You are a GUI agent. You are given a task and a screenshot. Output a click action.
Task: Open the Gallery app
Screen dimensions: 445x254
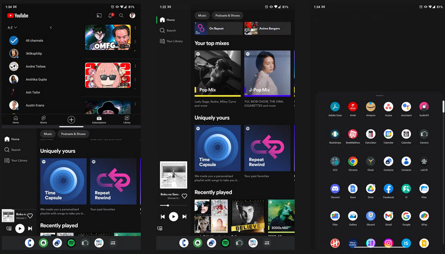pyautogui.click(x=353, y=216)
